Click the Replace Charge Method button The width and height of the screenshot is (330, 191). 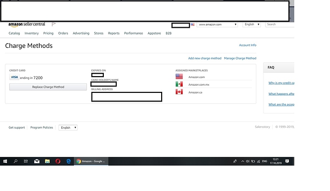(48, 87)
